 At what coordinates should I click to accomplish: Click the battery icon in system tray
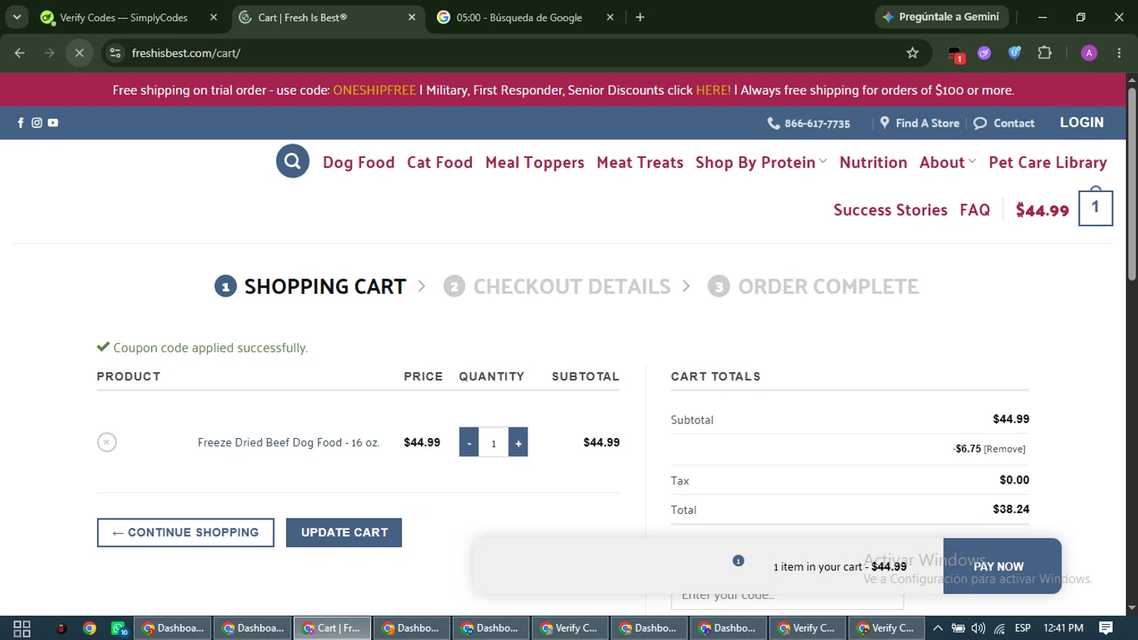(x=958, y=629)
